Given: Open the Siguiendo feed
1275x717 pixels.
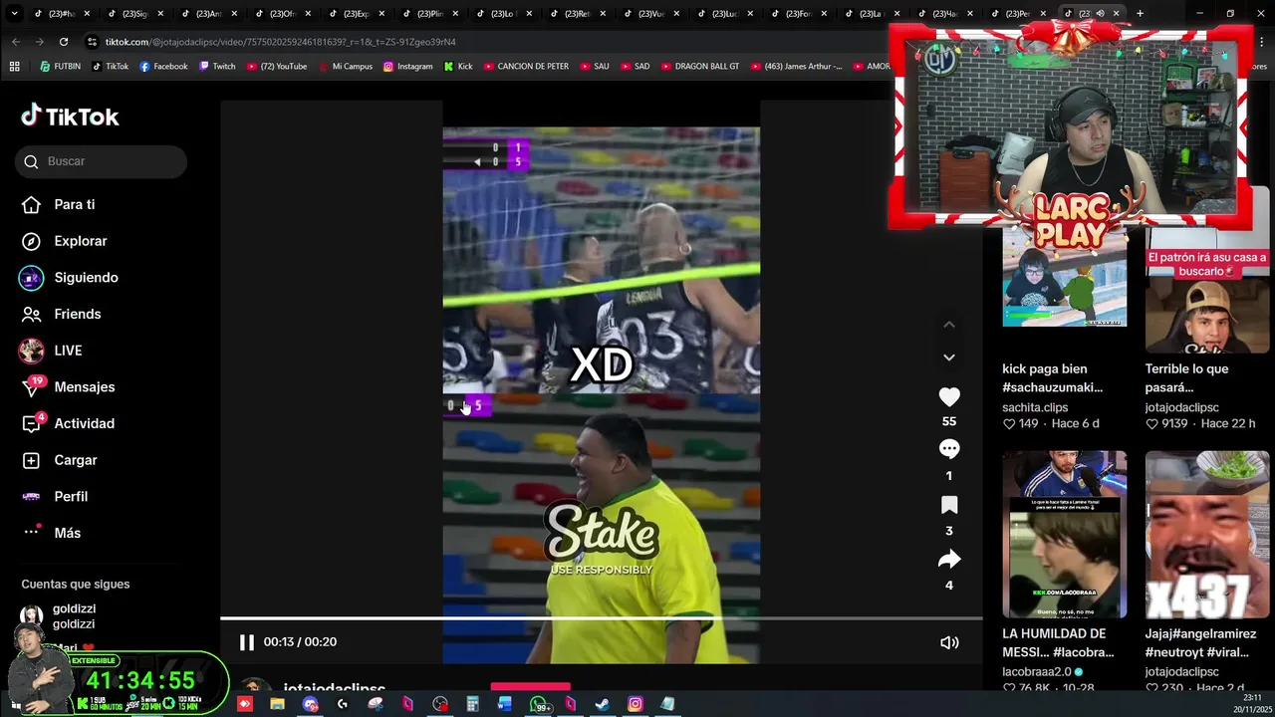Looking at the screenshot, I should pyautogui.click(x=71, y=278).
